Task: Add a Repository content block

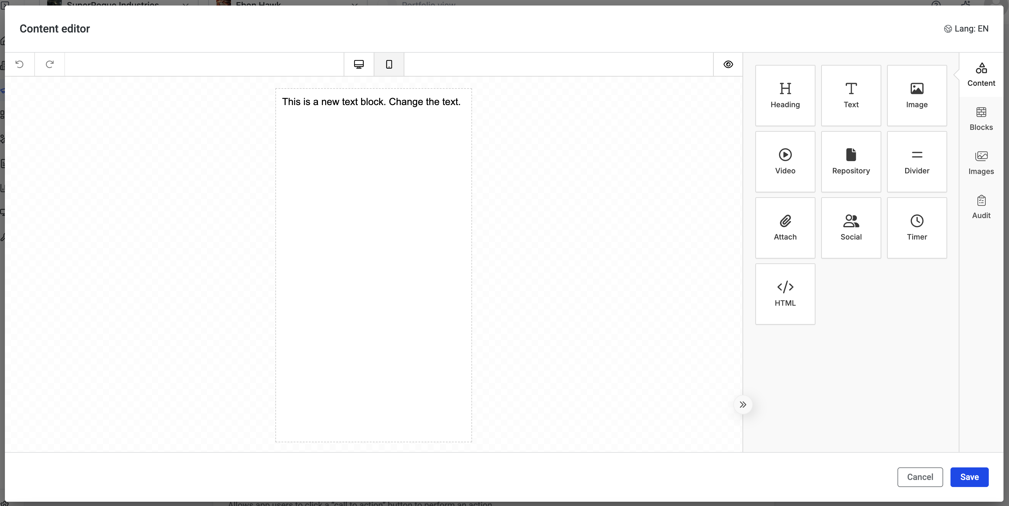Action: pyautogui.click(x=851, y=162)
